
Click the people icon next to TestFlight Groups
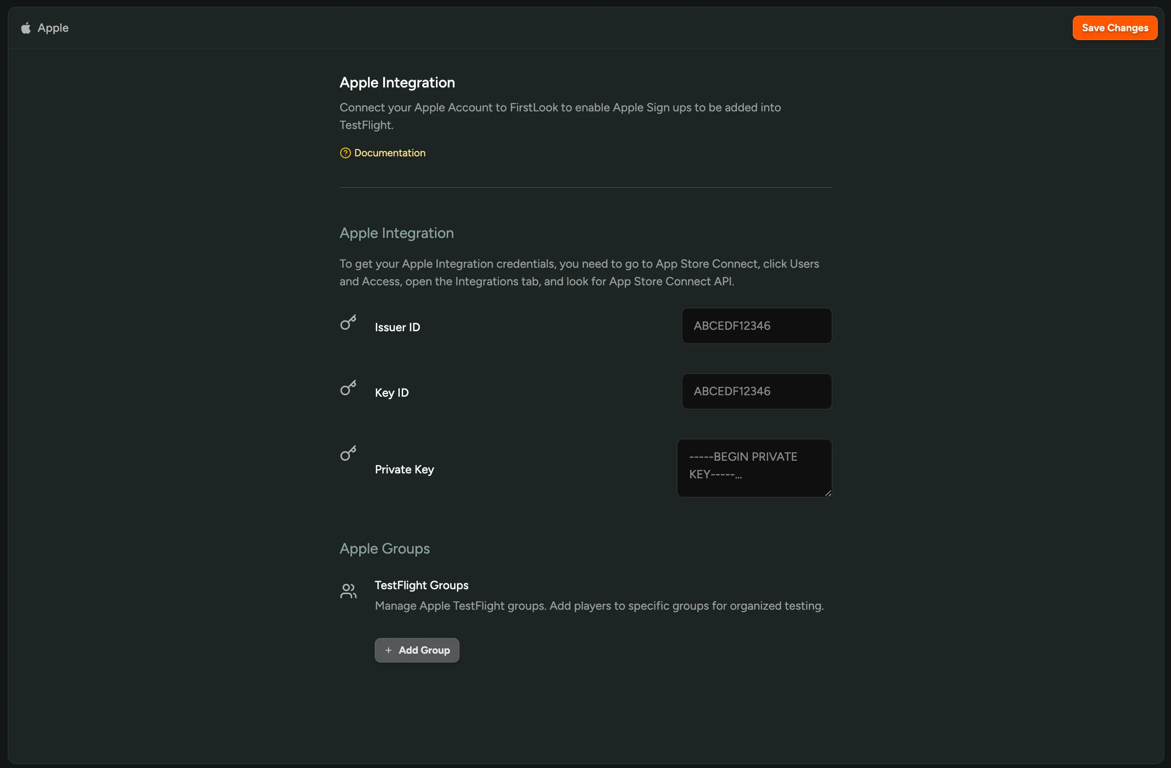[x=348, y=592]
